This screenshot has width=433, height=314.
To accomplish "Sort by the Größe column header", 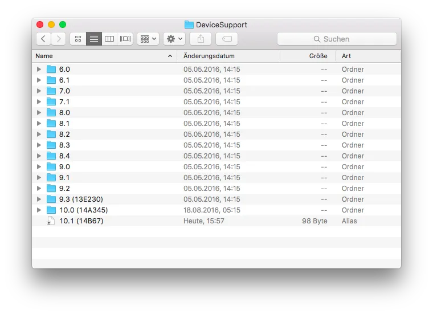I will click(x=308, y=56).
